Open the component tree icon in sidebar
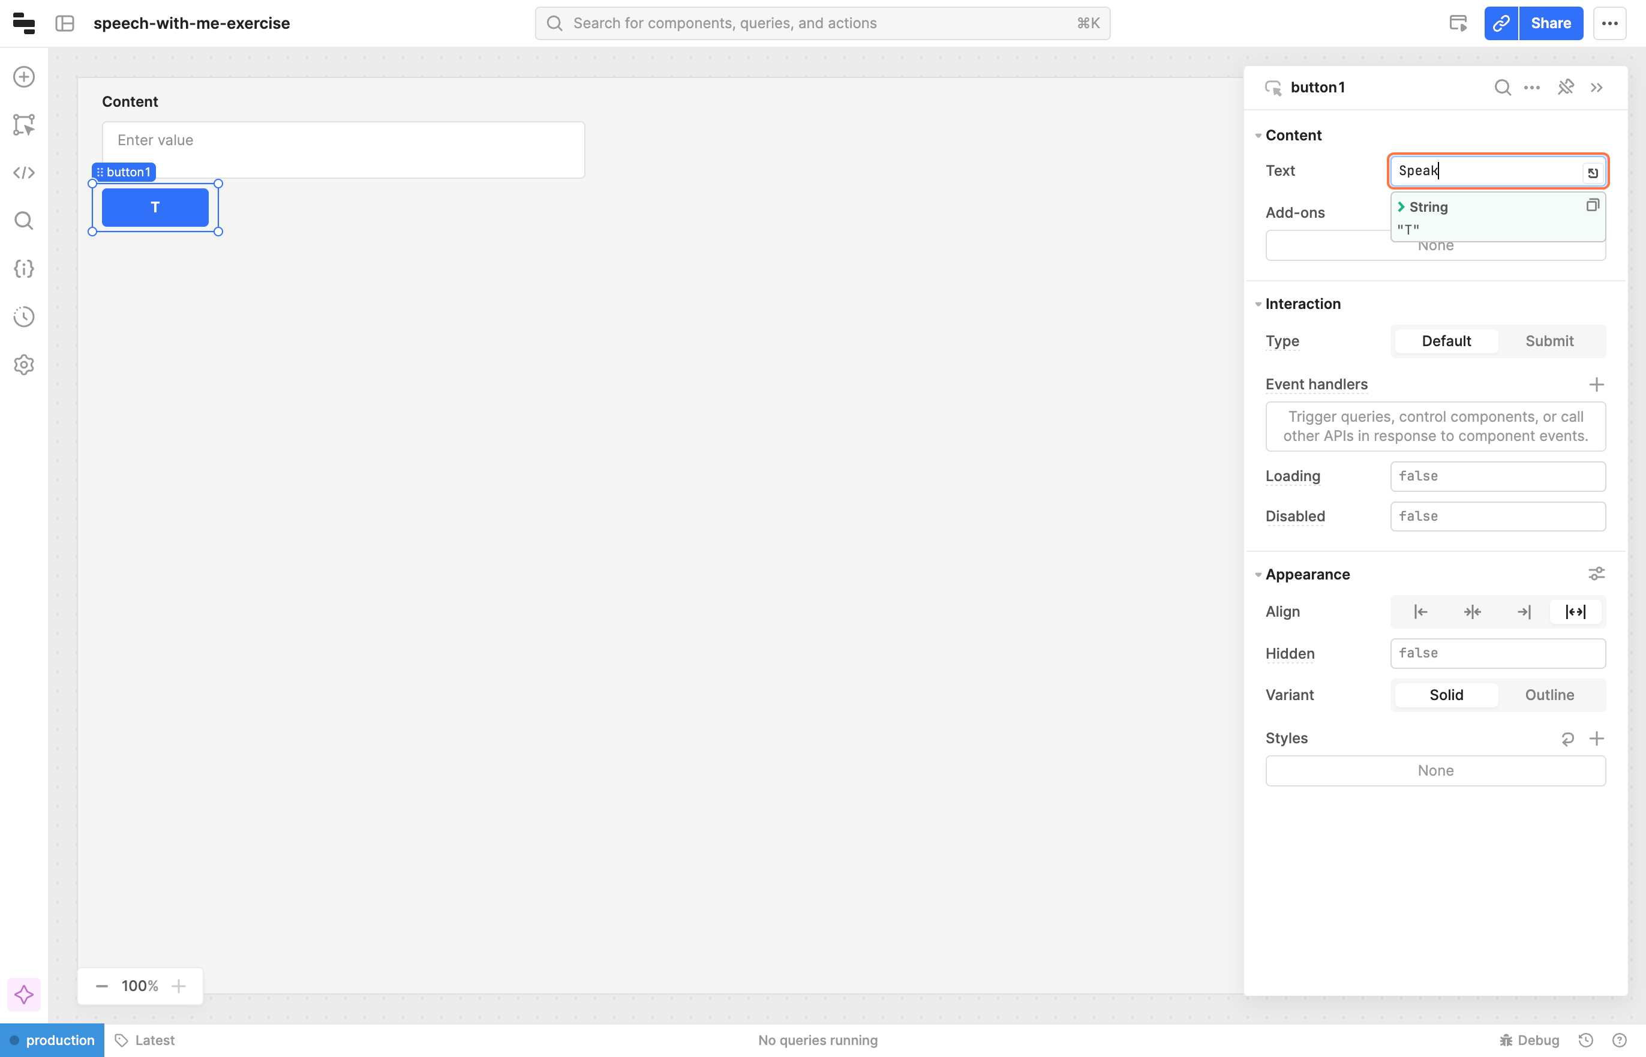 click(x=24, y=125)
